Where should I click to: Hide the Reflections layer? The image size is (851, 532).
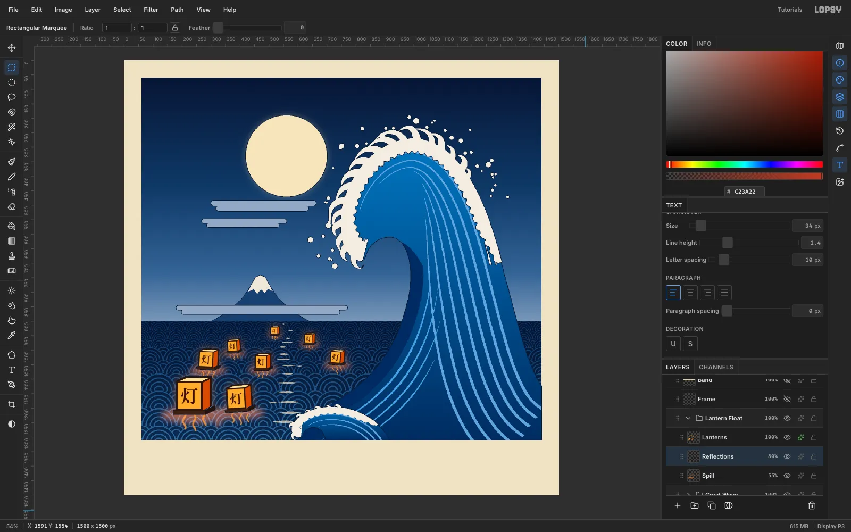coord(787,456)
